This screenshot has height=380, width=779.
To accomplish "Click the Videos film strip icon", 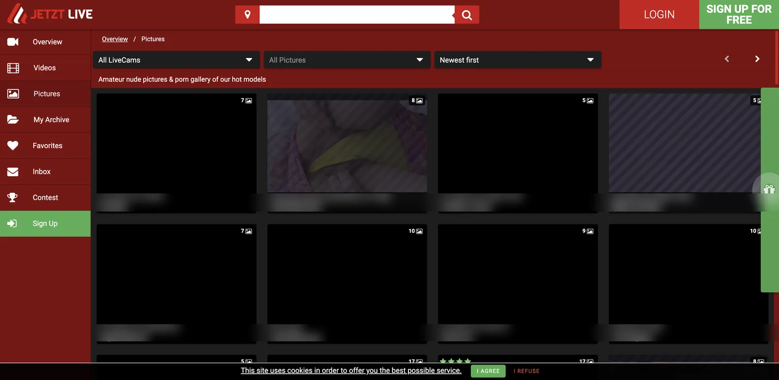I will tap(13, 68).
